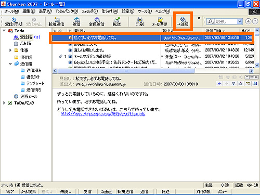260x195 pixels.
Task: Click the search-previous up arrow button
Action: click(x=255, y=21)
